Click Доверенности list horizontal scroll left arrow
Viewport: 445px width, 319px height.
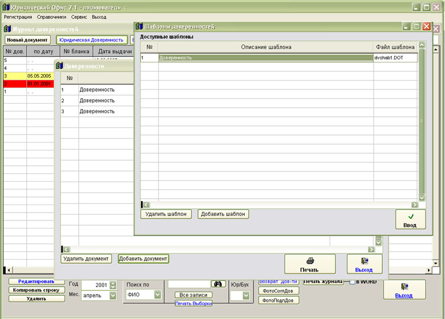[67, 250]
